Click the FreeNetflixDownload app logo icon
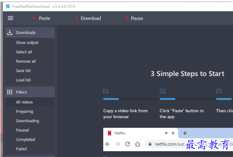 pyautogui.click(x=8, y=6)
